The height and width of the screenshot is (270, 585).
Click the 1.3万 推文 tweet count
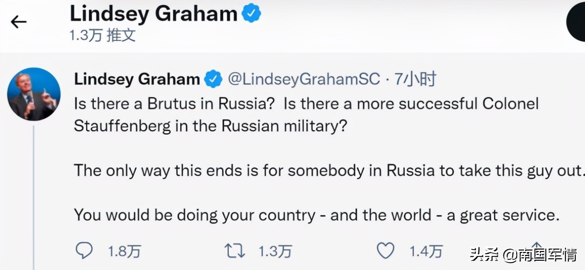[x=102, y=36]
